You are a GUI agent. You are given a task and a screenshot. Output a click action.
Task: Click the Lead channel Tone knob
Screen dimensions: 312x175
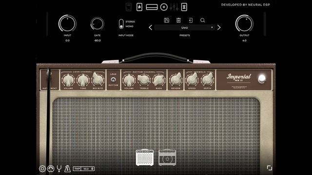tap(83, 80)
